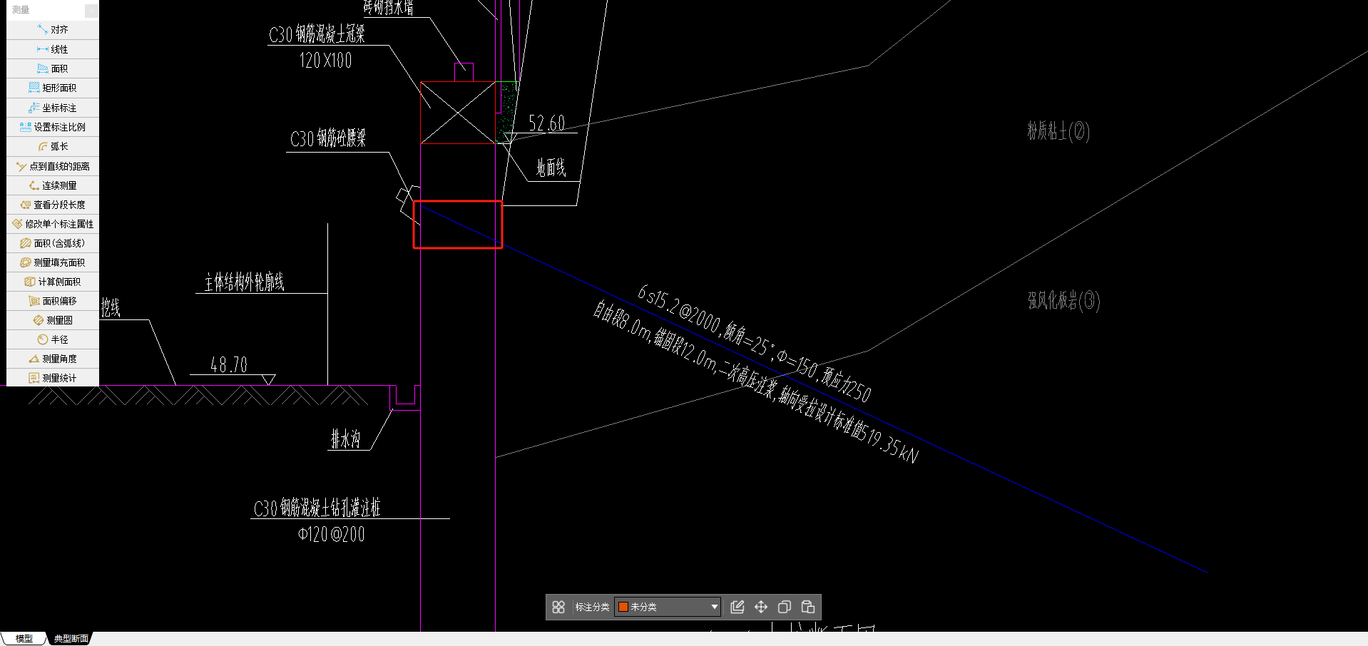Choose the 测量角度 measure angle tool
The image size is (1368, 646).
coord(53,359)
